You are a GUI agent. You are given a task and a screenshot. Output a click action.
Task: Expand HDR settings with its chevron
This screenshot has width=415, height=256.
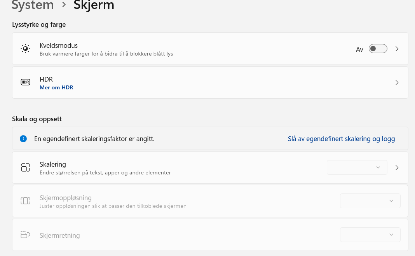(x=397, y=82)
